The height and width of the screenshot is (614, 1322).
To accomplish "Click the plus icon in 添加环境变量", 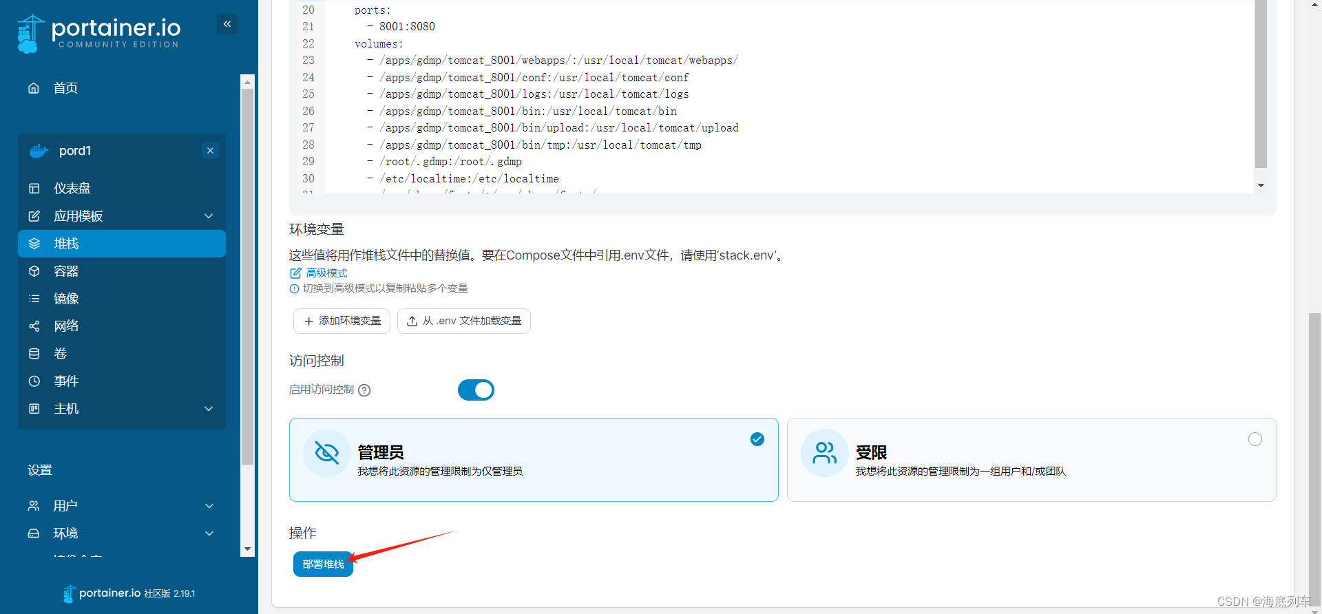I will [309, 321].
